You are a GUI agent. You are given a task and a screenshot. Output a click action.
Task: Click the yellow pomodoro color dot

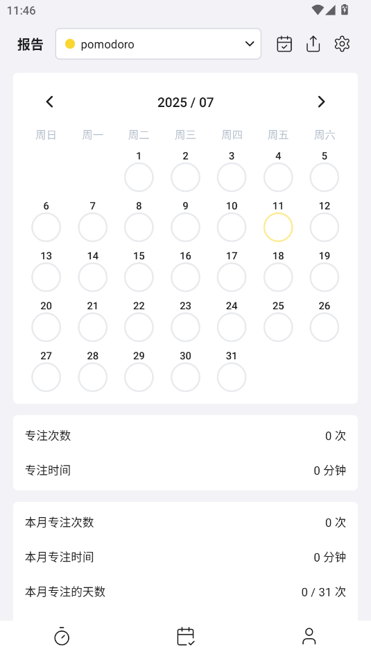70,44
